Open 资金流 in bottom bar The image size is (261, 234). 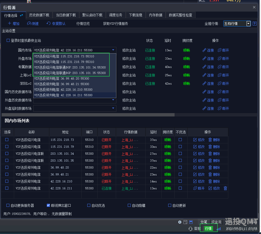(x=216, y=222)
